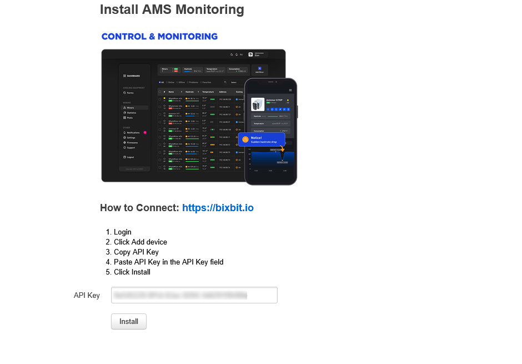Image resolution: width=522 pixels, height=364 pixels.
Task: Click step 'Copy API Key'
Action: [x=136, y=252]
